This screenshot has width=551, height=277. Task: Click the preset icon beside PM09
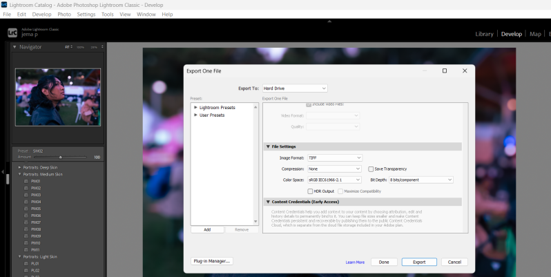(26, 236)
